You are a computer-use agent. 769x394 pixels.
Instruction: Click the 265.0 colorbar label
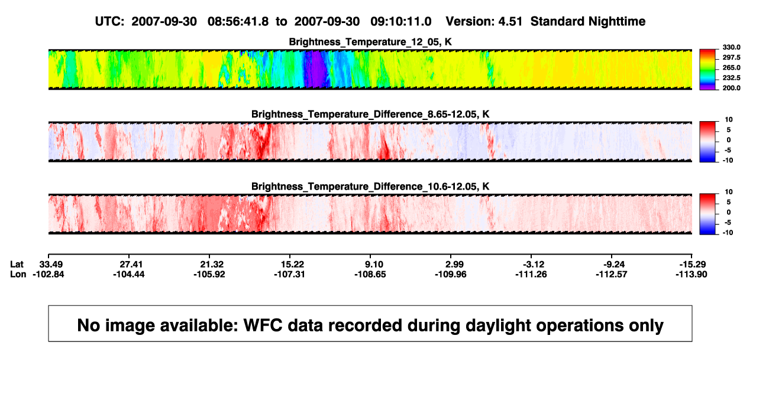[732, 67]
